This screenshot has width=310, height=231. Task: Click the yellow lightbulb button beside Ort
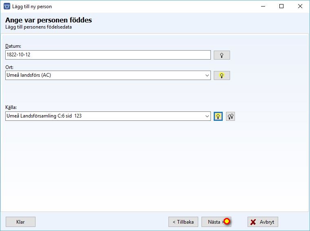coord(221,76)
